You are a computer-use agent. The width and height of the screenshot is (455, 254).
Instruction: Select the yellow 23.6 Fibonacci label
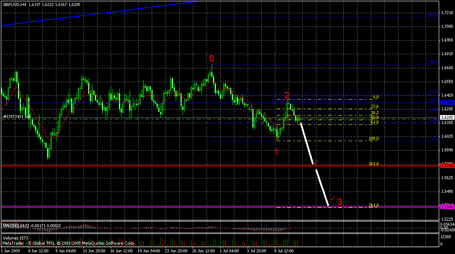(x=375, y=106)
